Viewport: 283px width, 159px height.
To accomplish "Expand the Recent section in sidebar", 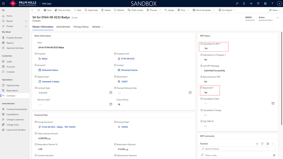I will (26, 21).
